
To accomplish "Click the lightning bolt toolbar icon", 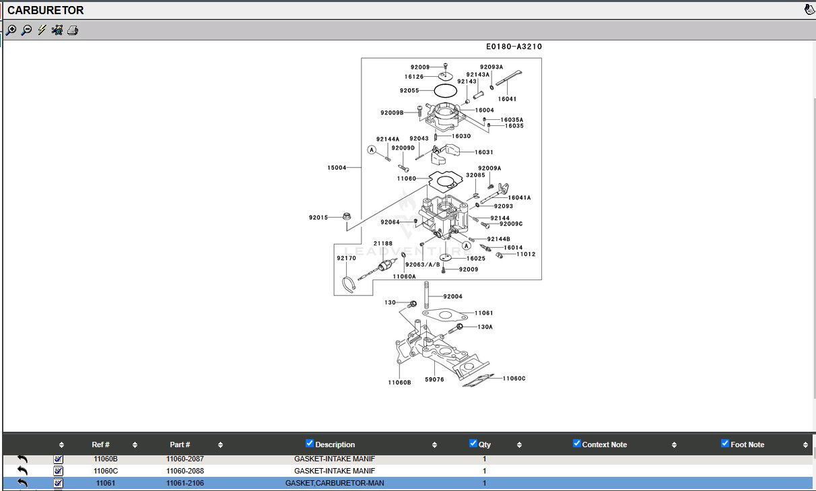I will click(42, 30).
